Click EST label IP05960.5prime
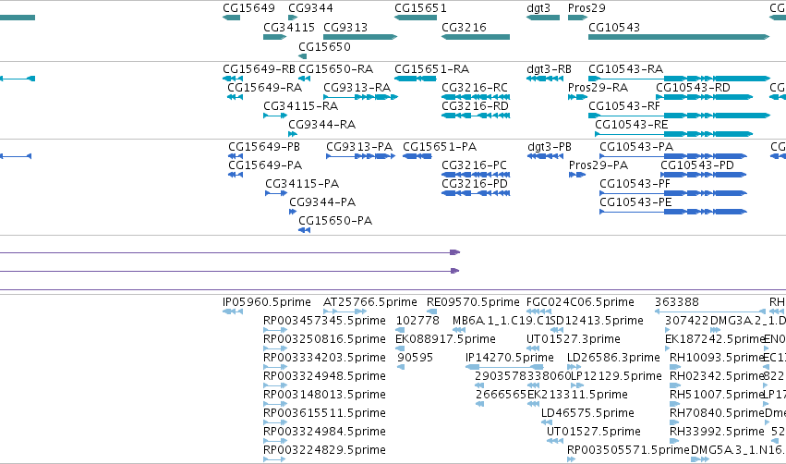This screenshot has height=464, width=786. (x=267, y=302)
